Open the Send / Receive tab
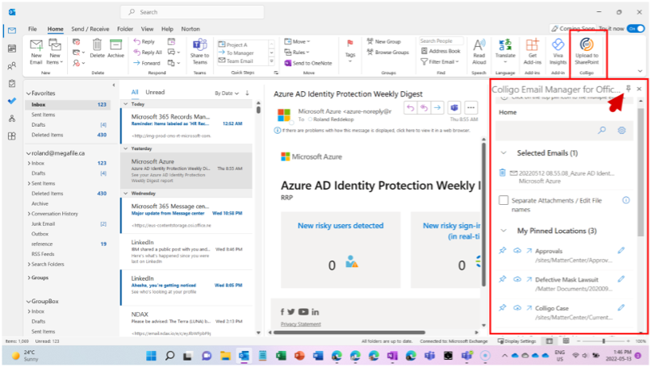652x367 pixels. pos(90,29)
